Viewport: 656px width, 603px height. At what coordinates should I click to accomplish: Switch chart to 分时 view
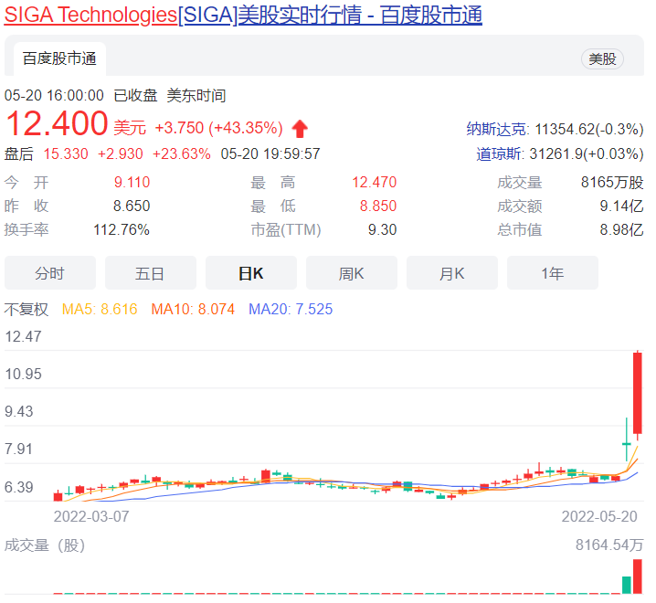pyautogui.click(x=49, y=273)
